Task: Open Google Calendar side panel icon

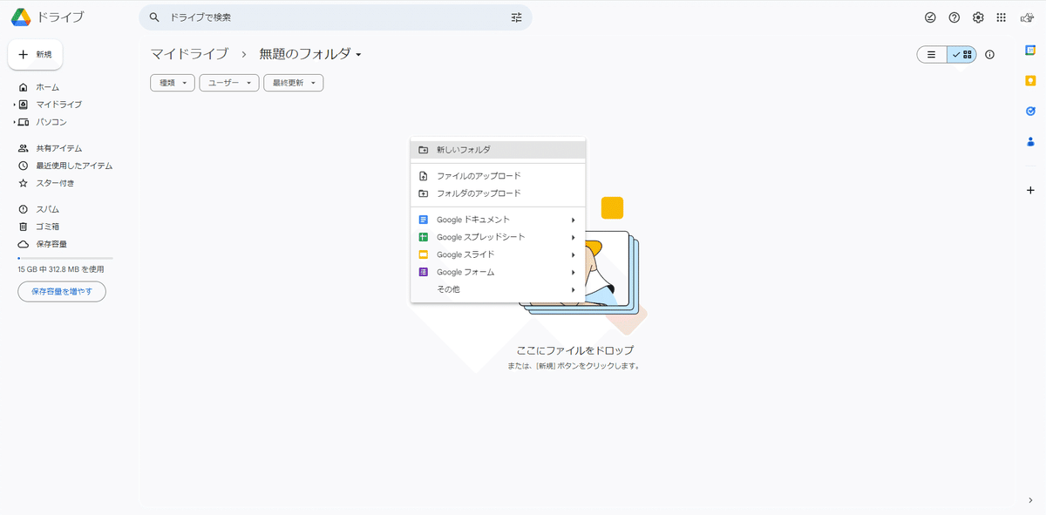Action: (x=1030, y=51)
